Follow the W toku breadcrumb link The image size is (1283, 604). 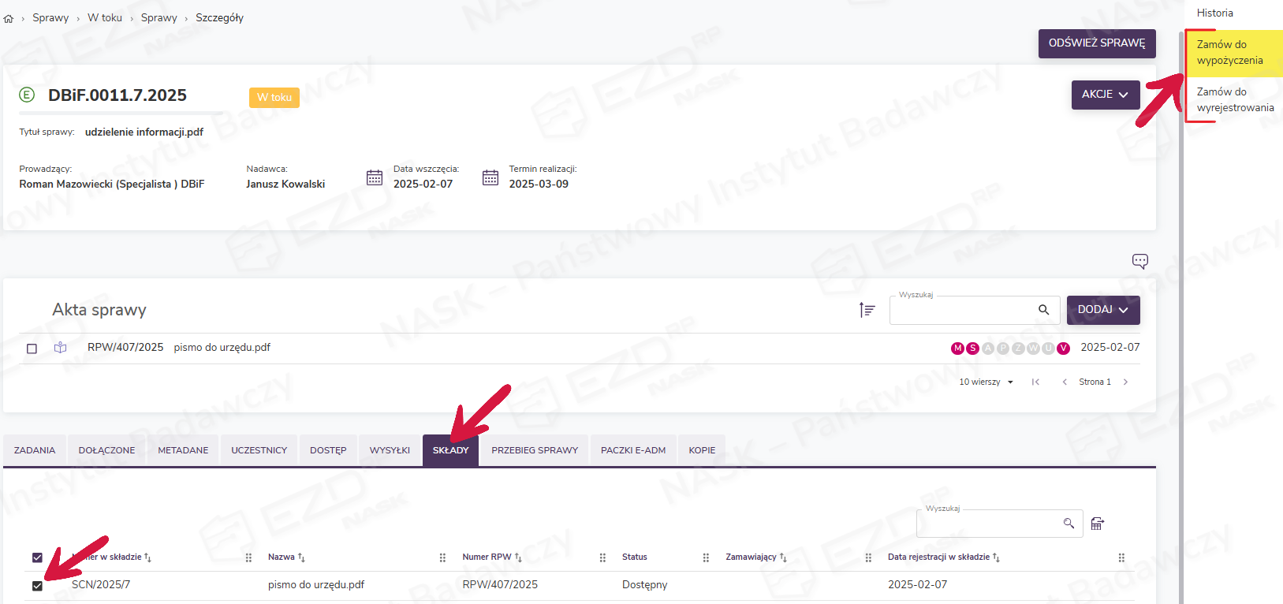click(105, 18)
